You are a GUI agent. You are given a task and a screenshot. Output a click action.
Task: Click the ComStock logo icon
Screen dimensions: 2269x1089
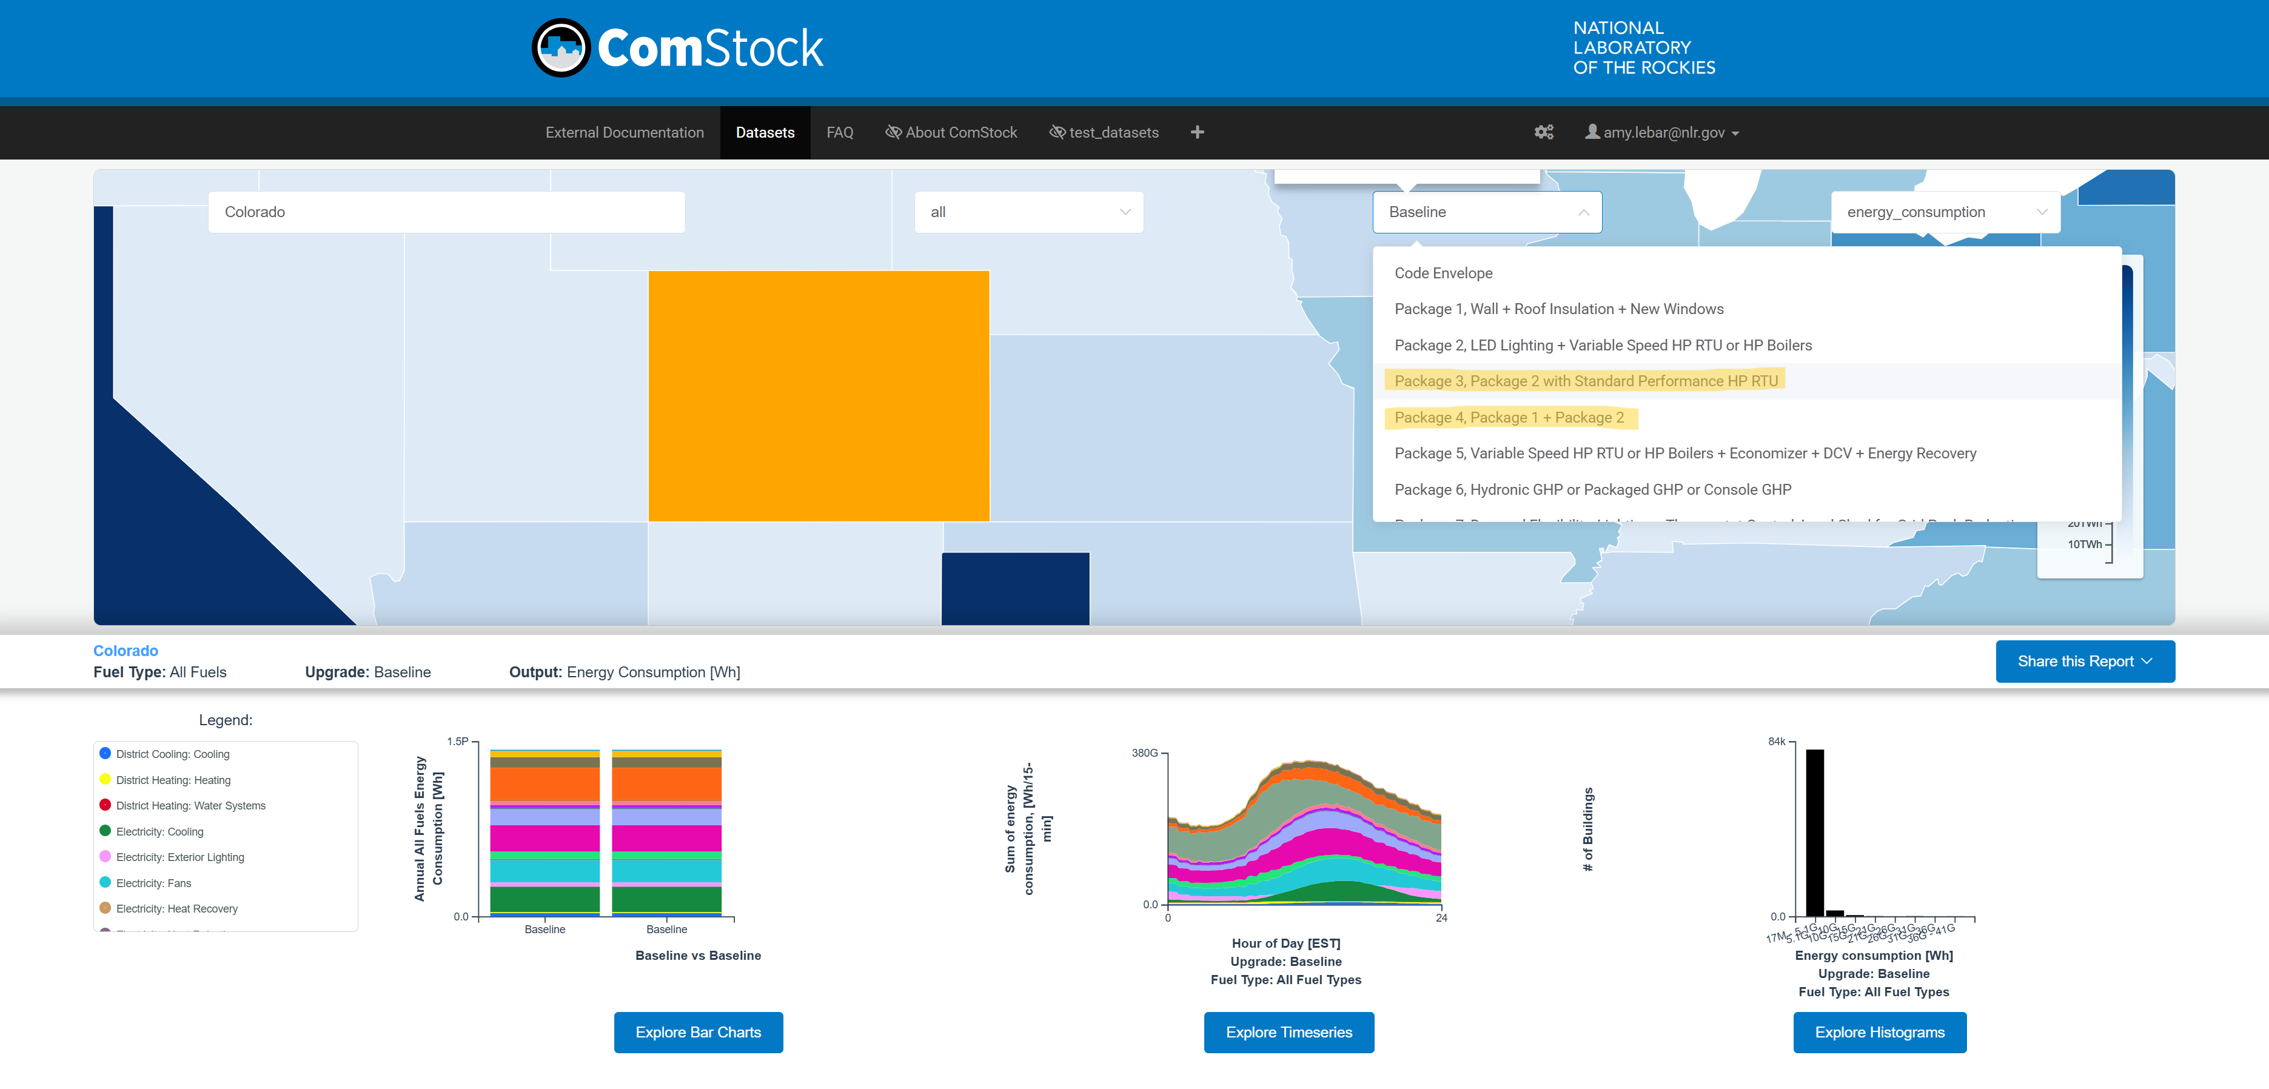coord(560,47)
